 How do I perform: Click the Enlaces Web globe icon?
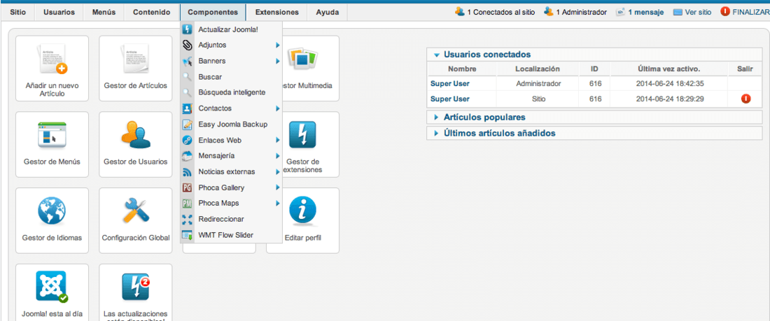(187, 140)
